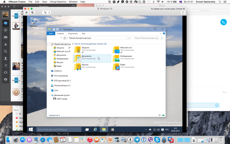Switch to large icons view in Explorer status bar

coord(163,115)
